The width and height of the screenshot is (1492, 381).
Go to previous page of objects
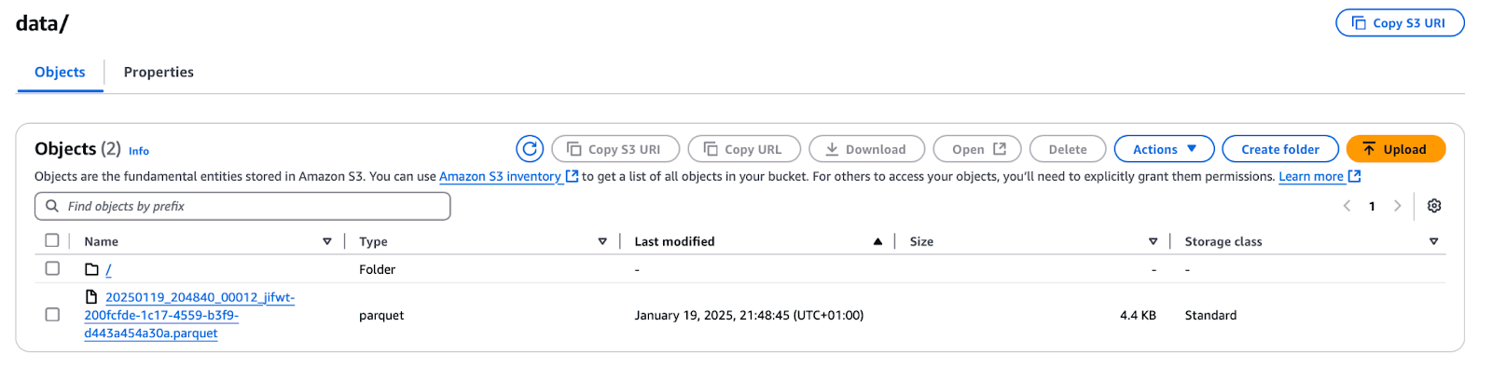point(1347,206)
